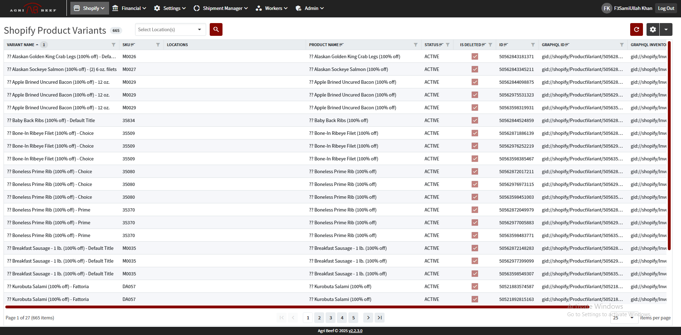Image resolution: width=681 pixels, height=335 pixels.
Task: Toggle Is Deleted checkbox for ID 50521892815163
Action: (x=474, y=299)
